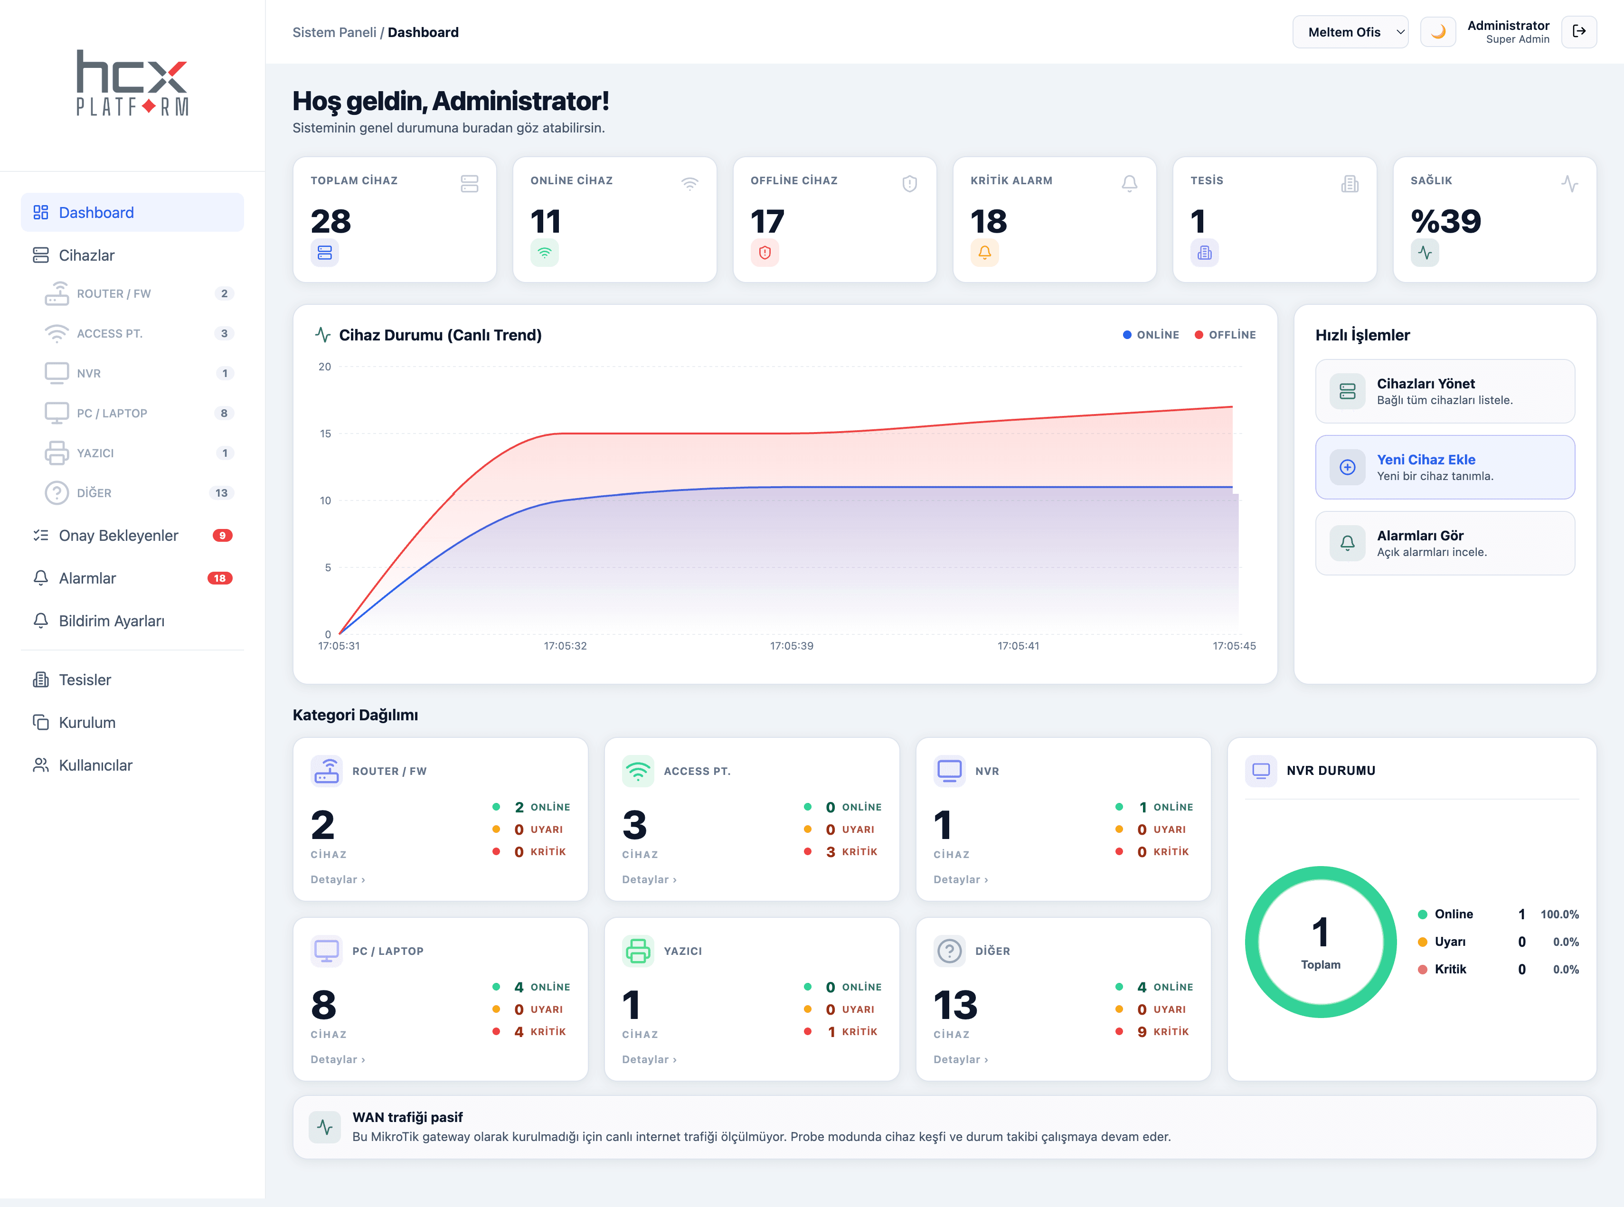The height and width of the screenshot is (1207, 1624).
Task: Click the Administrator Super Admin profile label
Action: [1508, 32]
